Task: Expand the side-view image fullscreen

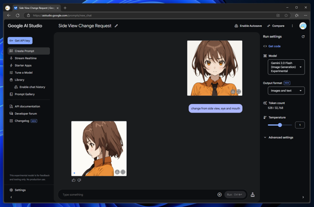Action: [123, 172]
